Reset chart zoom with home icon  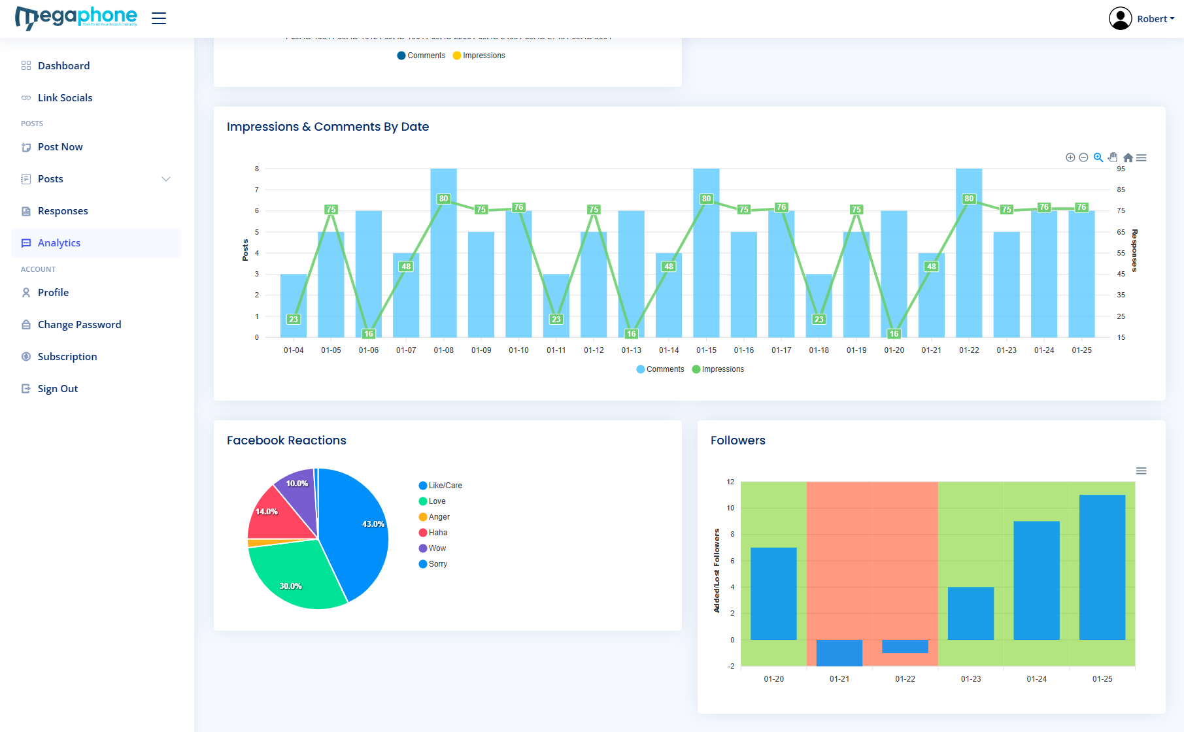(1128, 158)
